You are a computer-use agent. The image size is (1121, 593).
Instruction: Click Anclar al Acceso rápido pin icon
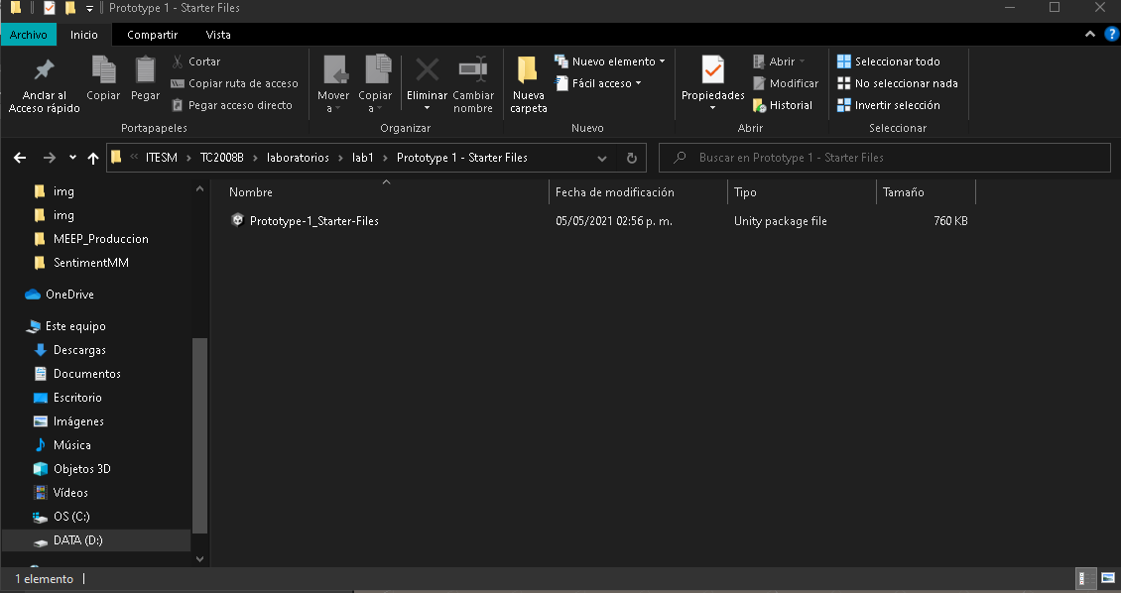click(x=44, y=70)
